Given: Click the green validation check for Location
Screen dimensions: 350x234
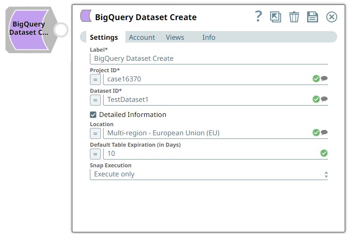Looking at the screenshot, I should click(316, 133).
